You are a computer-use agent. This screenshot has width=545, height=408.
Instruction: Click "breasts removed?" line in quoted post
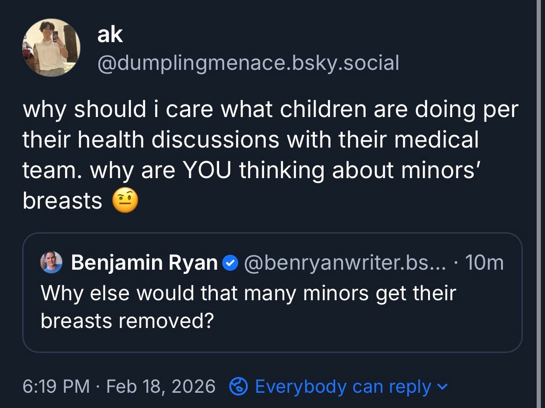click(x=127, y=321)
